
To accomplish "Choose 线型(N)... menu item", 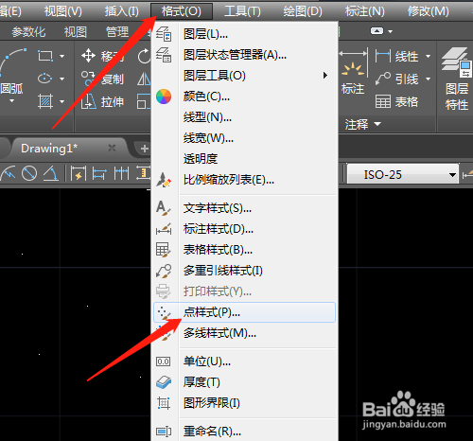I will click(244, 117).
